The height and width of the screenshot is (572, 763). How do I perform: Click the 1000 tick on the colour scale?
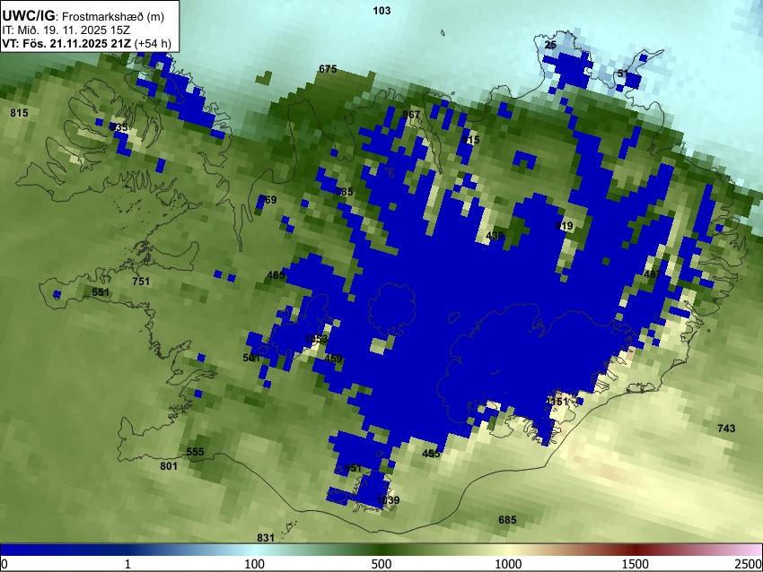tap(508, 564)
